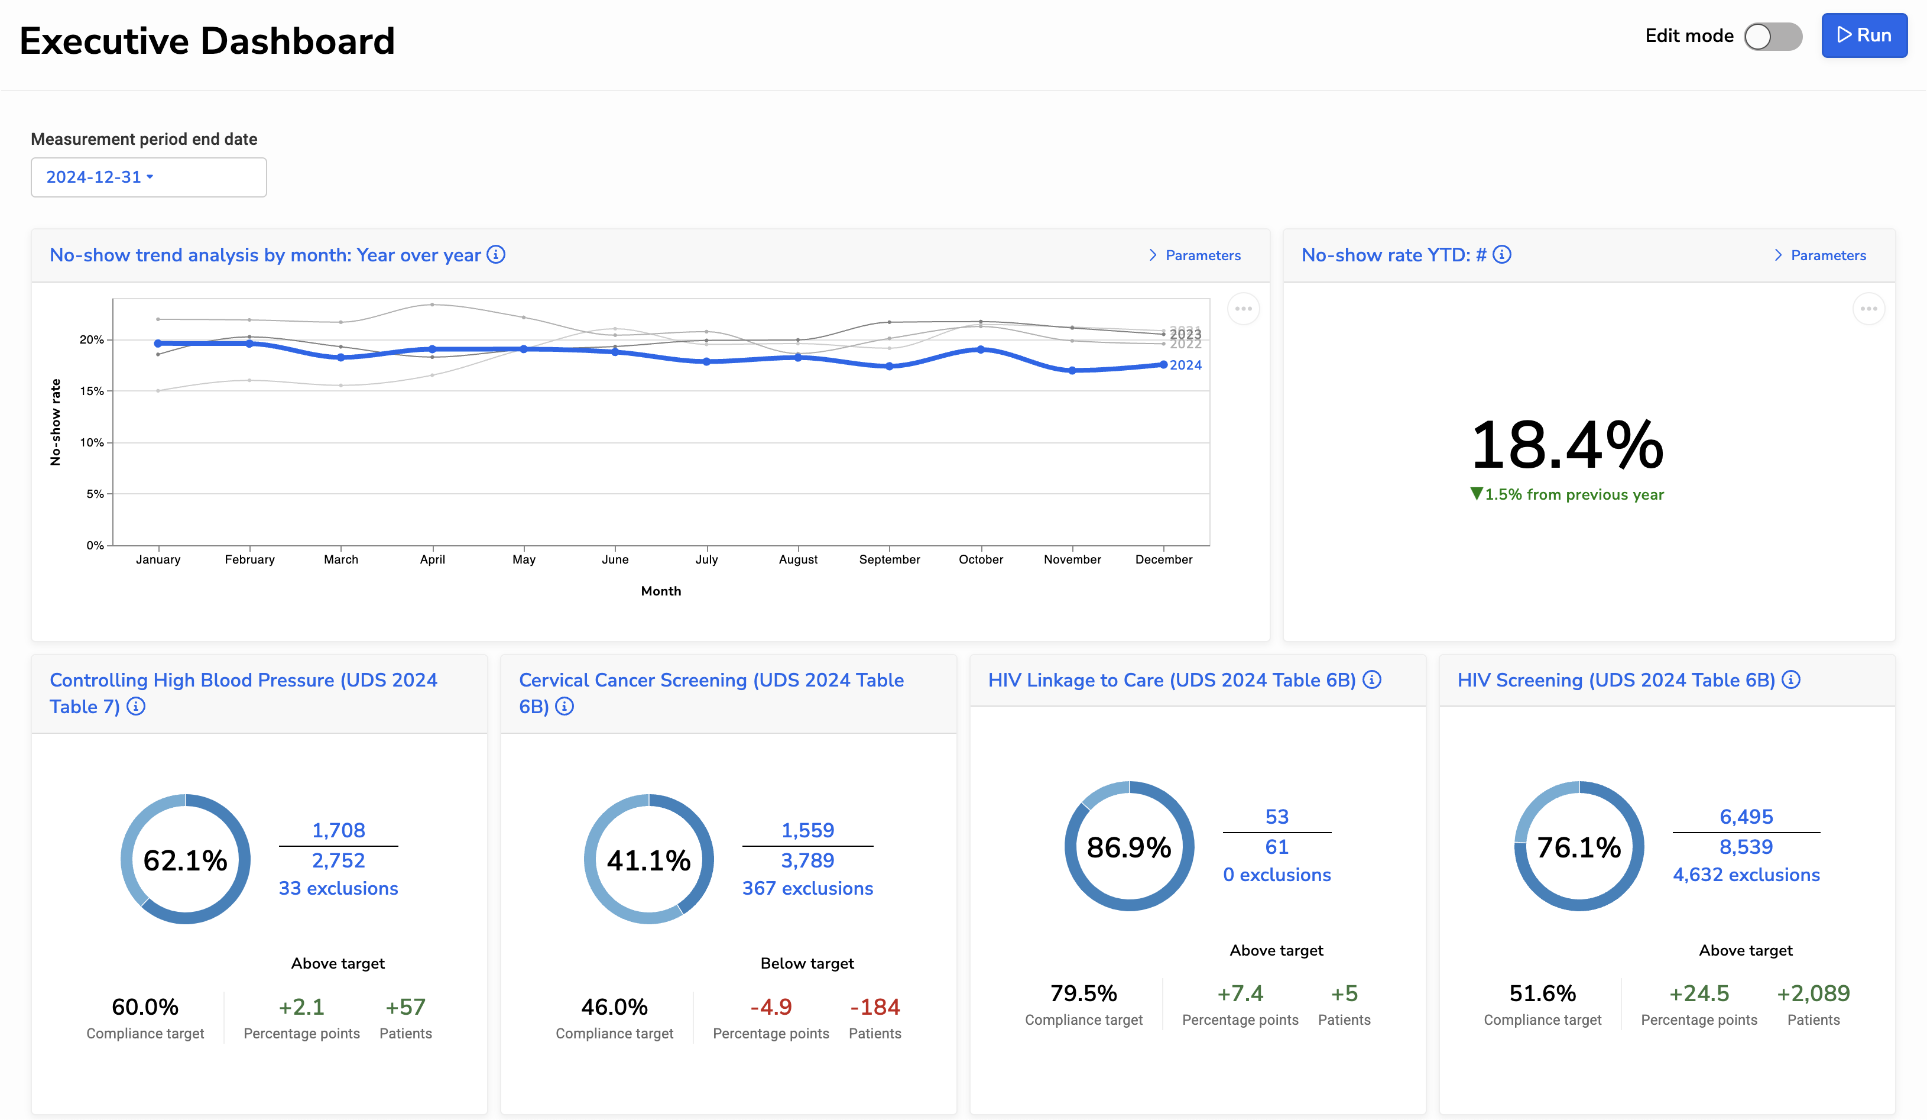
Task: Open ellipsis menu on No-show rate YTD tile
Action: [1868, 308]
